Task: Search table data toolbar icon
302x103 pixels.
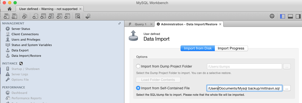Action: tap(77, 16)
